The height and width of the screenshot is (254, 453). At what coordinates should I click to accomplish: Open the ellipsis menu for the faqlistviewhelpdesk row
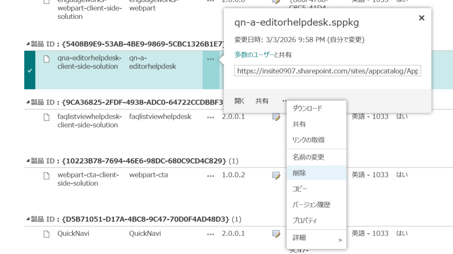click(210, 117)
